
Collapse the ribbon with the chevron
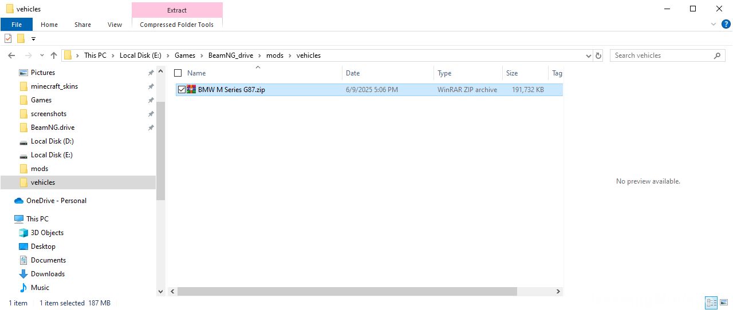(x=714, y=24)
